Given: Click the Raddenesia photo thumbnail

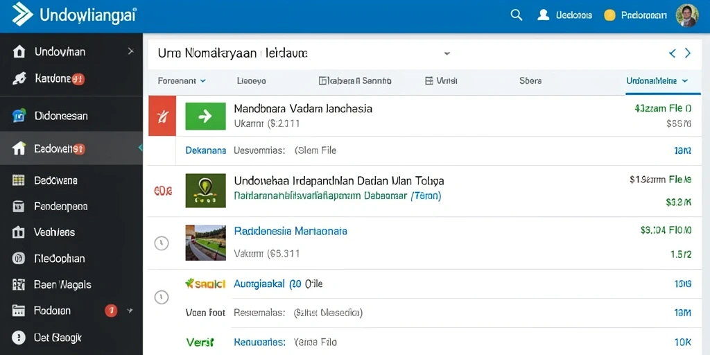Looking at the screenshot, I should (x=205, y=243).
